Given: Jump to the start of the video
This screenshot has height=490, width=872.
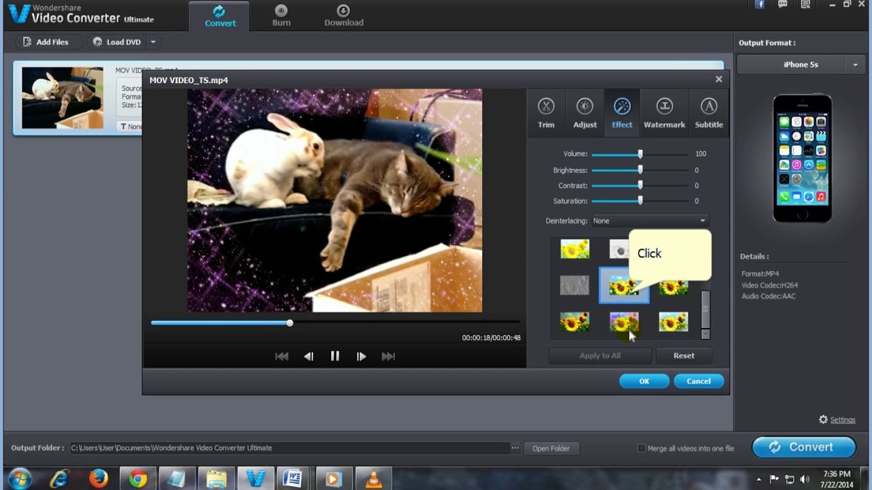Looking at the screenshot, I should pos(281,356).
